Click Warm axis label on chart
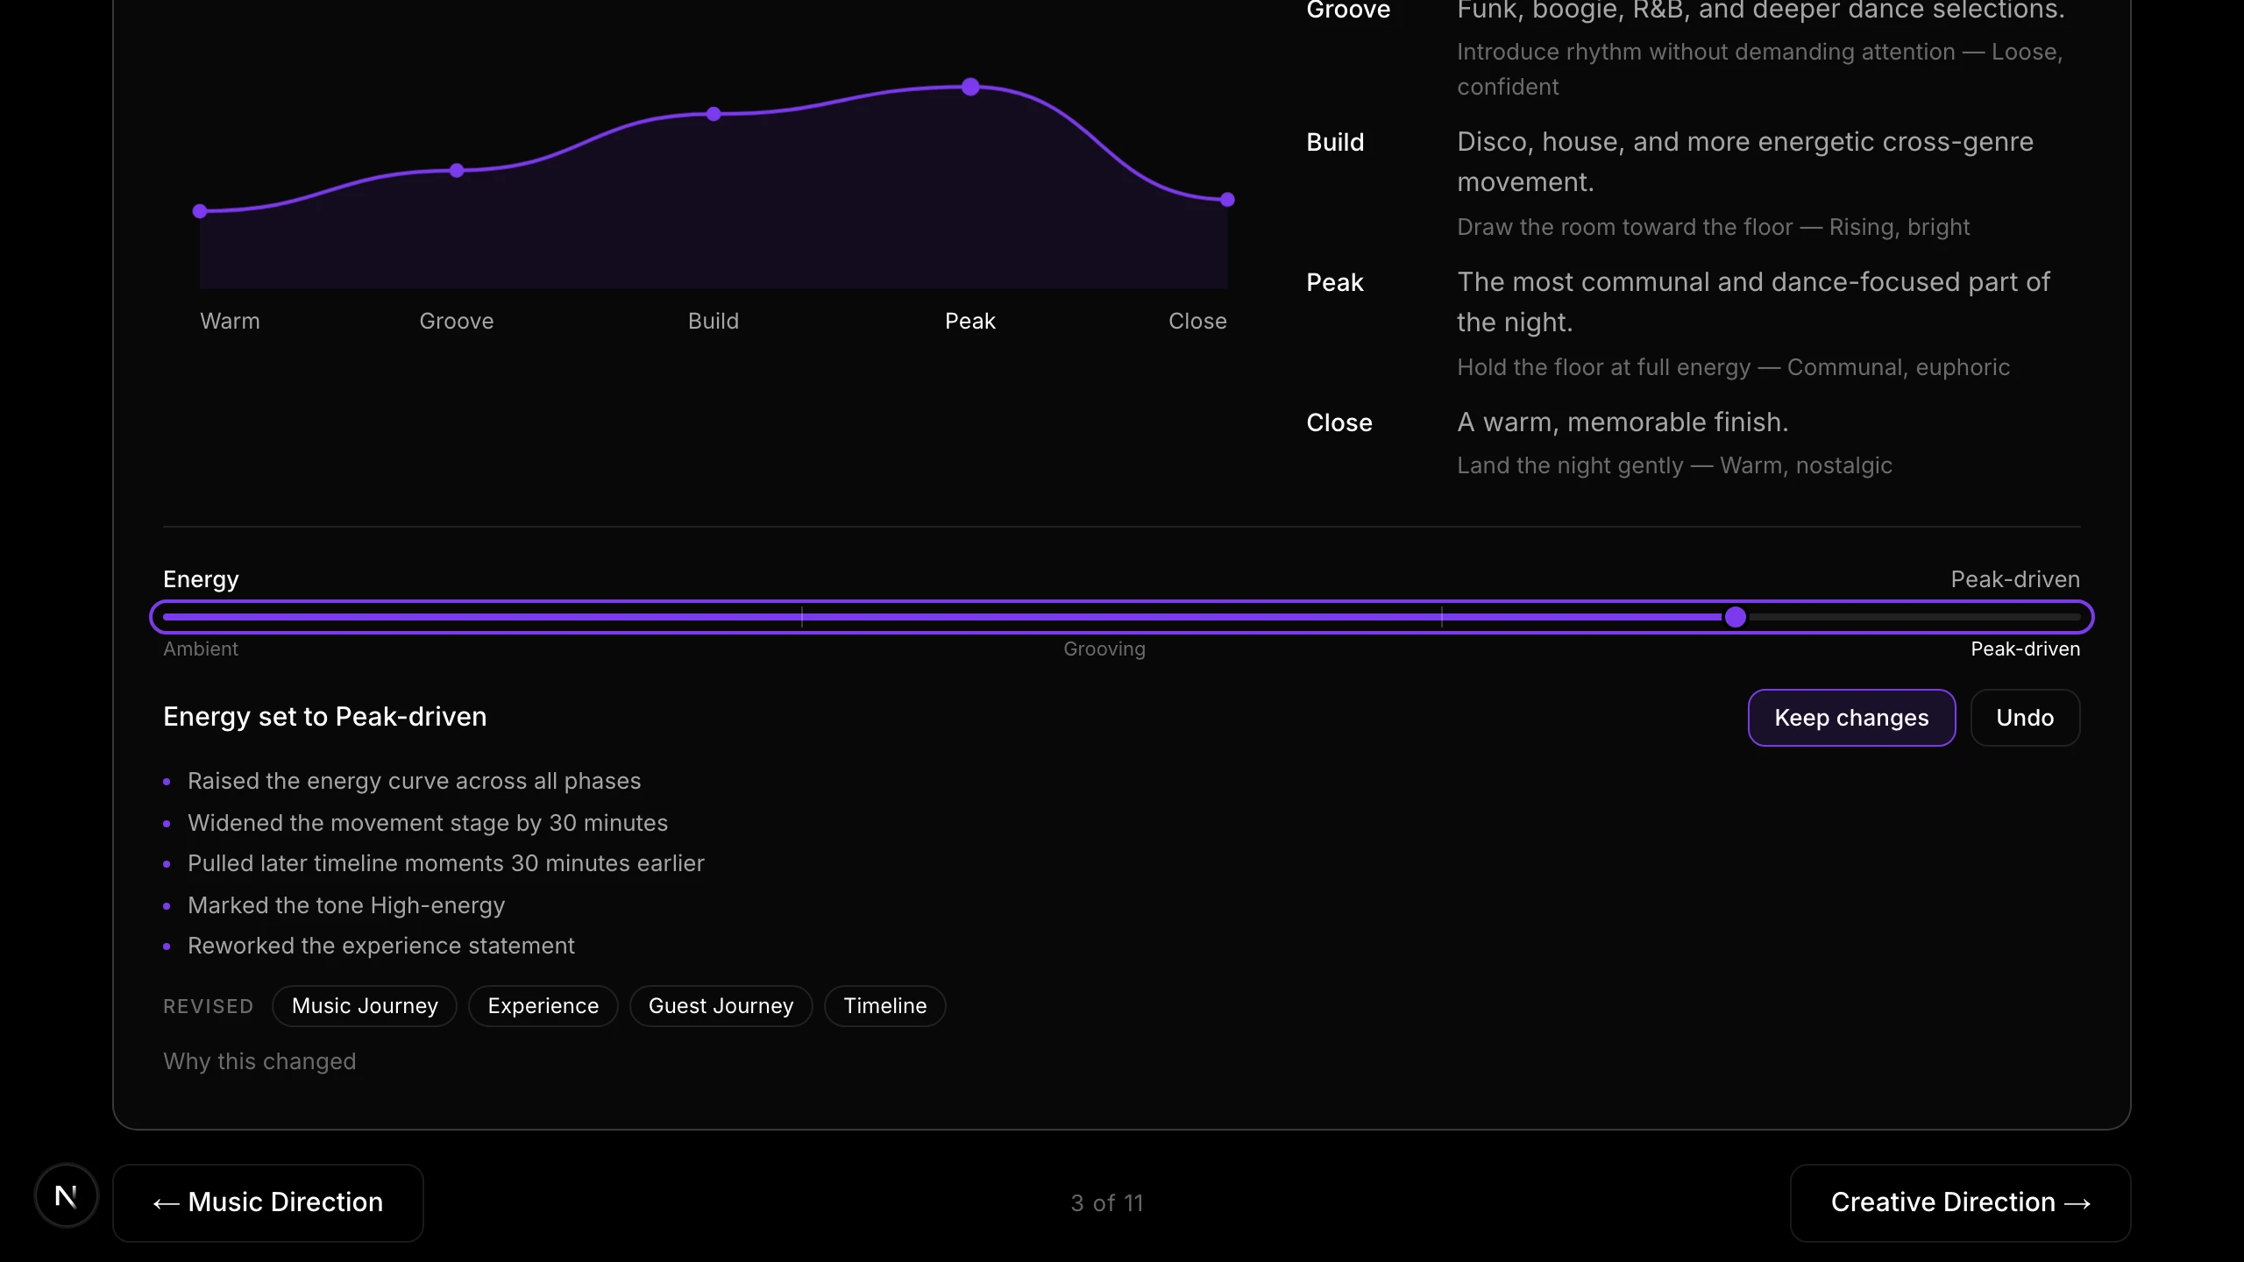2244x1262 pixels. tap(230, 321)
